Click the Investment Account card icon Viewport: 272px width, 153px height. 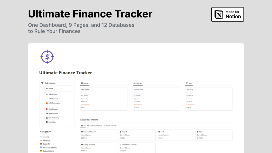click(120, 145)
